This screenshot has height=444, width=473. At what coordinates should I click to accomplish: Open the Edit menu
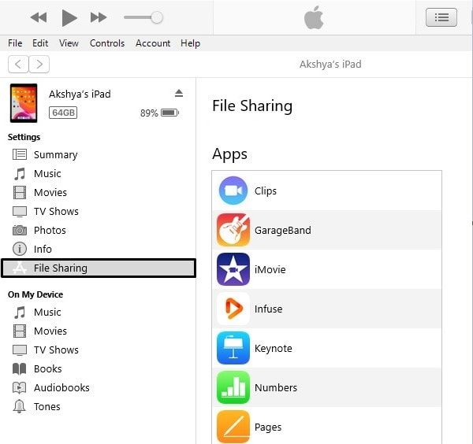(40, 43)
